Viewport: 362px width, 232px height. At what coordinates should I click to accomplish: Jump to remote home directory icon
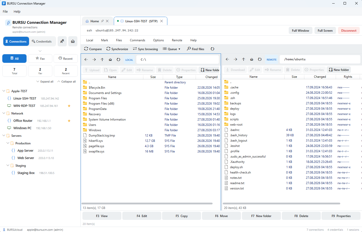click(x=252, y=59)
